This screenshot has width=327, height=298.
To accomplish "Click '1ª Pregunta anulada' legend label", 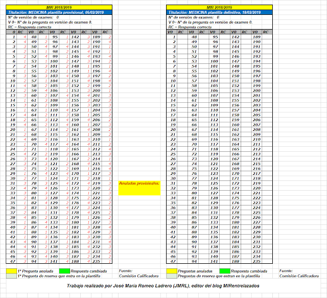I will [x=35, y=271].
